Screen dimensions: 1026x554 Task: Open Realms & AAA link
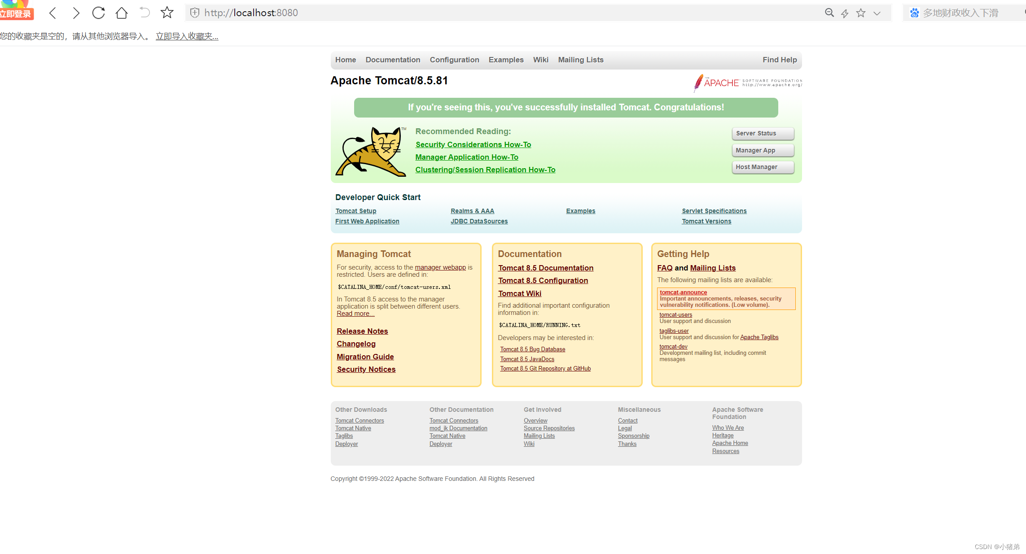click(472, 211)
